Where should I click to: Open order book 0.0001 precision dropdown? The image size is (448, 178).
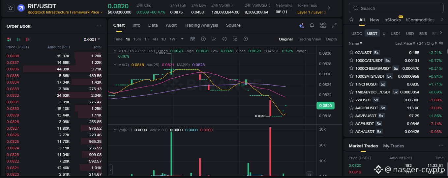pos(92,39)
